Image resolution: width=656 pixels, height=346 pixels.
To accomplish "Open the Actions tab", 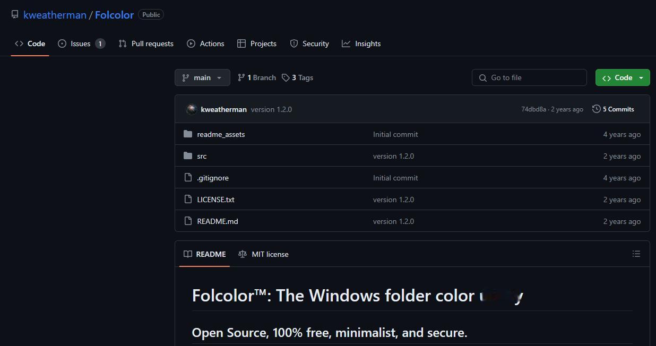I will coord(205,44).
